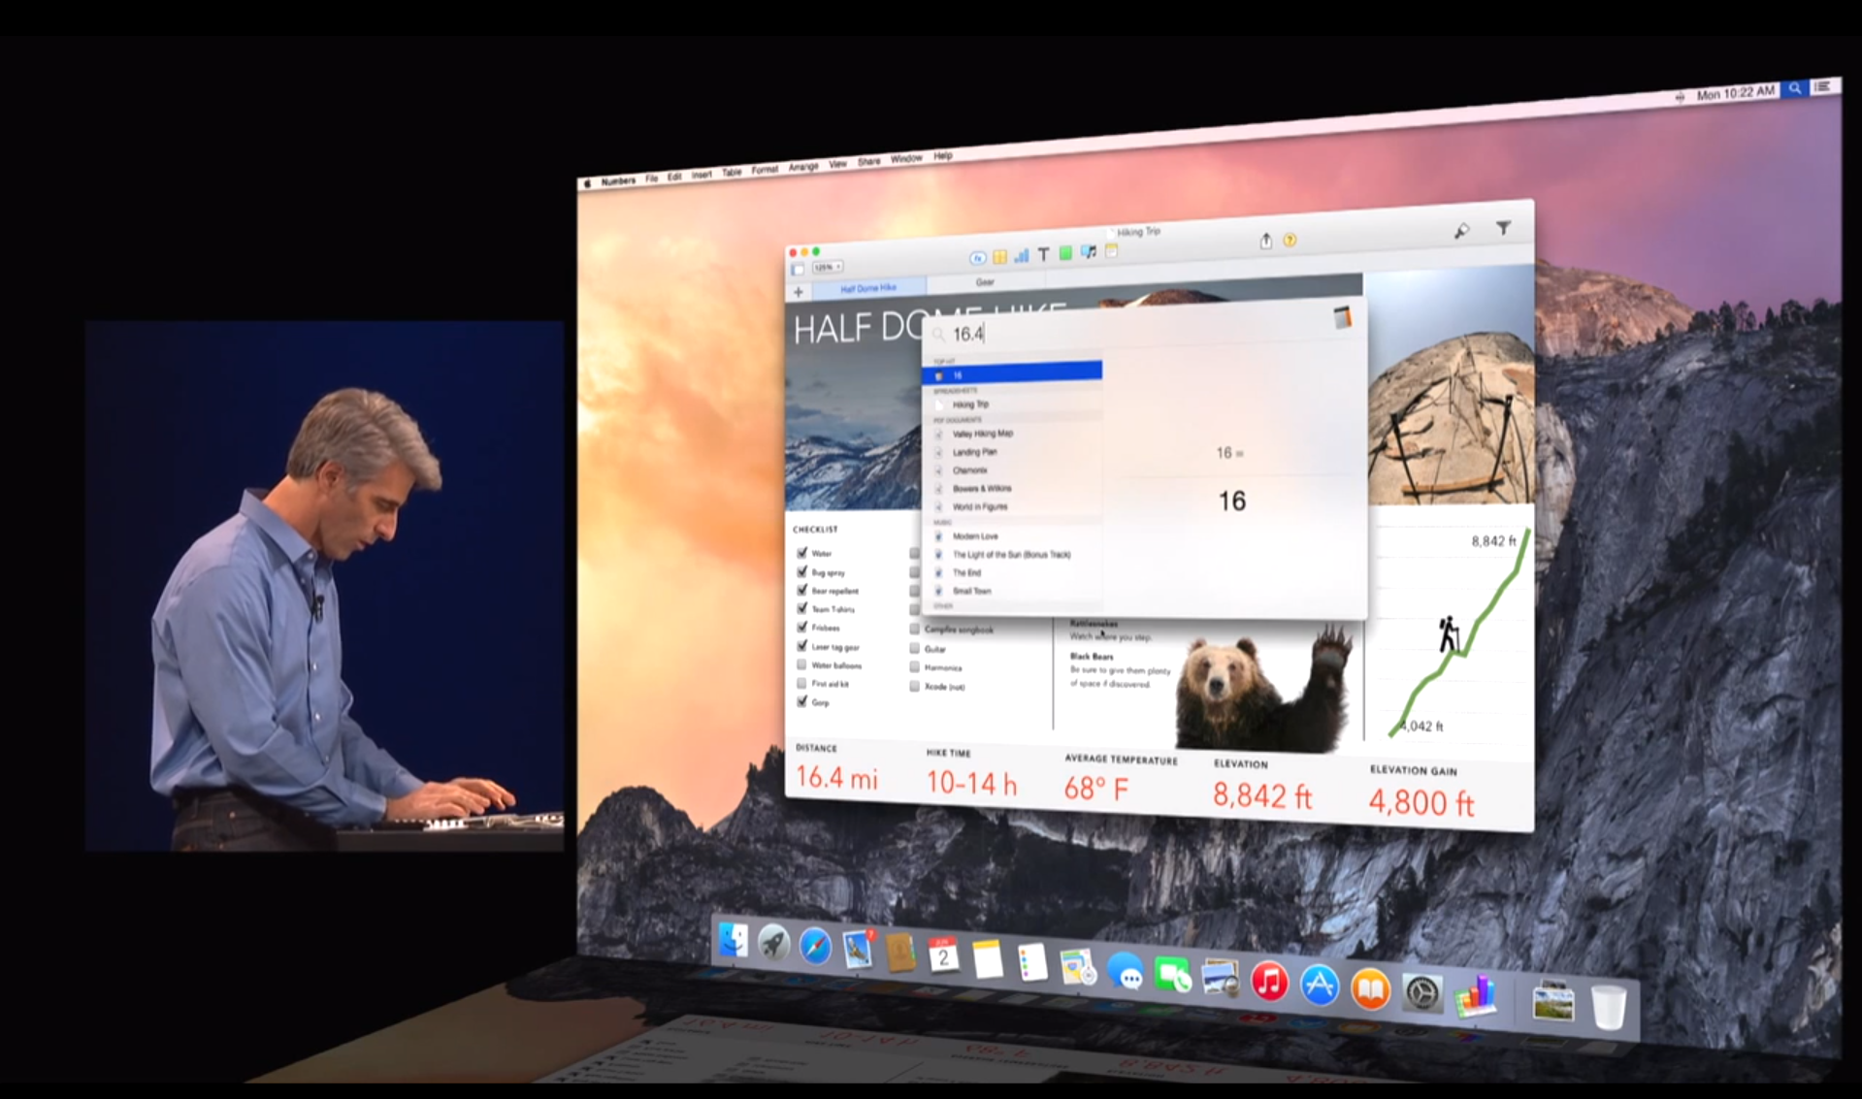Open System Preferences from the Dock
This screenshot has width=1862, height=1099.
coord(1422,994)
